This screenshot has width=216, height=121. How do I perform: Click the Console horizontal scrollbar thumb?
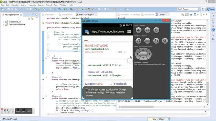137,107
